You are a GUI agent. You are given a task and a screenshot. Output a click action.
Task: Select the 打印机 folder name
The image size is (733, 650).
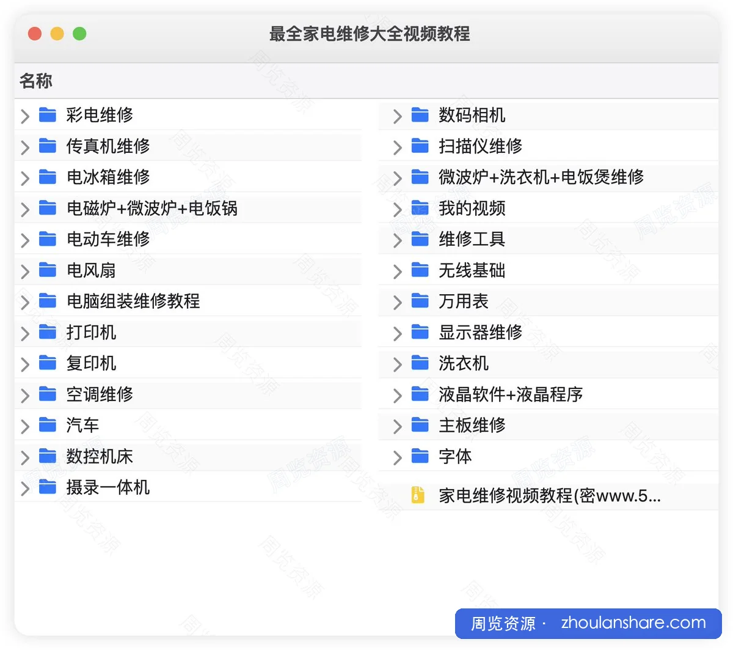coord(91,332)
